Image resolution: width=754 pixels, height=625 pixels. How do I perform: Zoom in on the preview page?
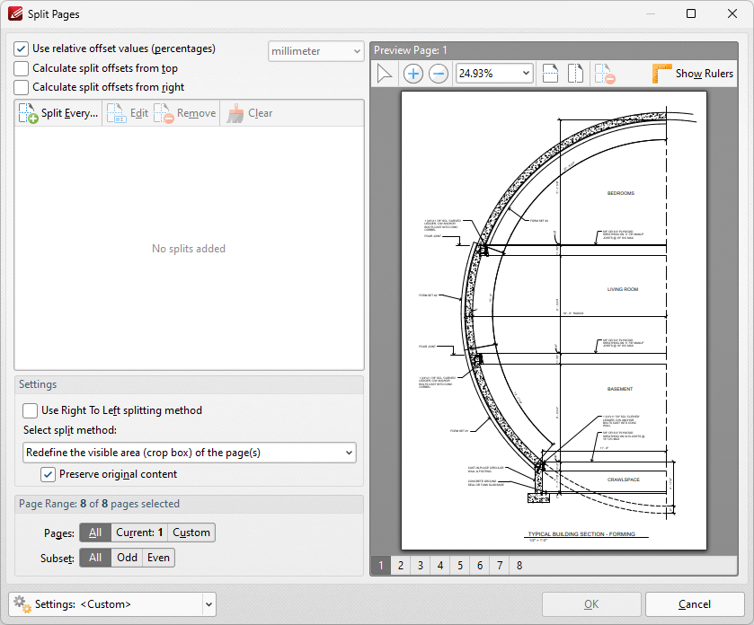(x=412, y=73)
